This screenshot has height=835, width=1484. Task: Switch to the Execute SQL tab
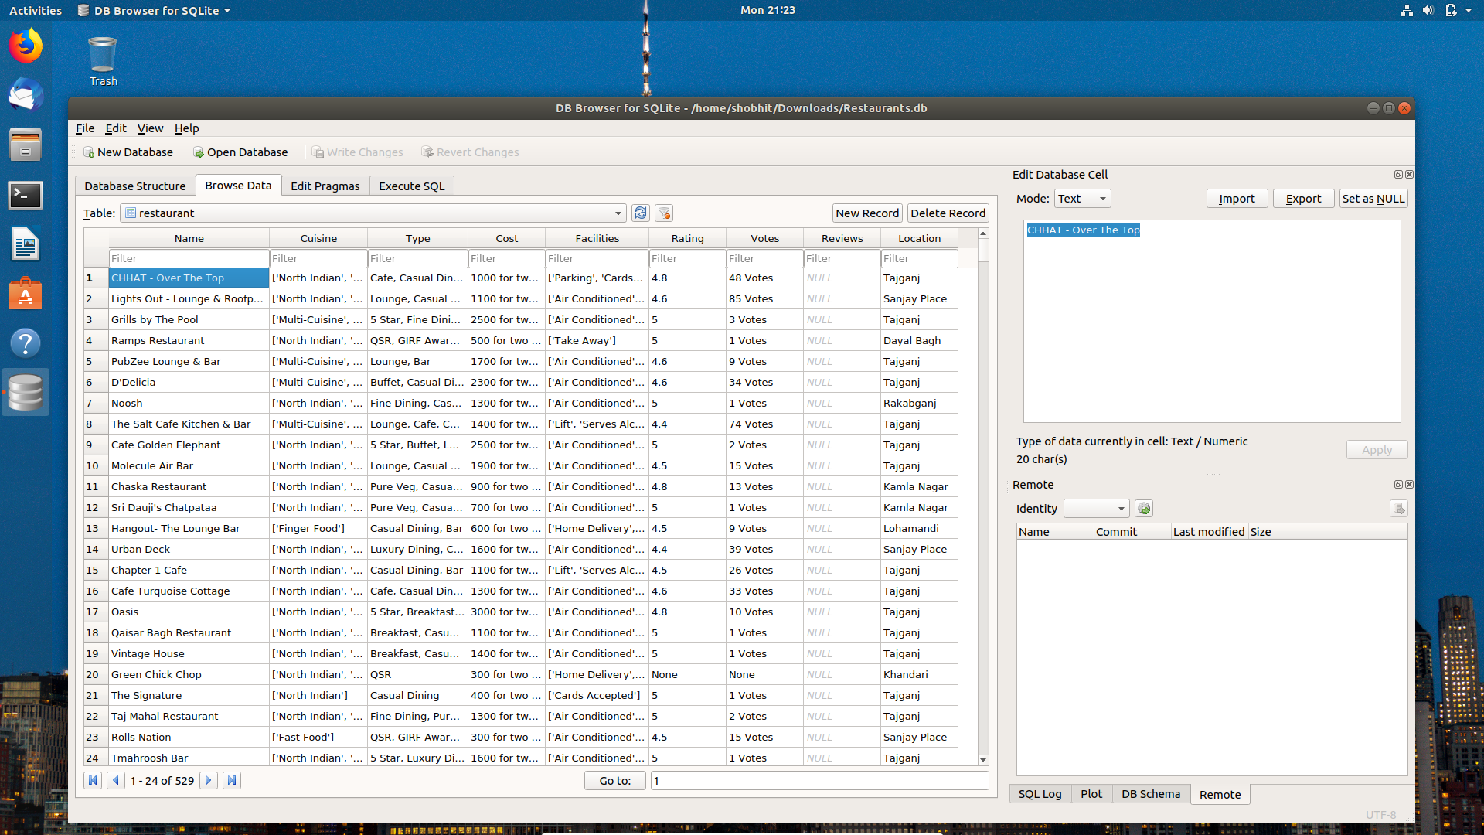coord(411,186)
